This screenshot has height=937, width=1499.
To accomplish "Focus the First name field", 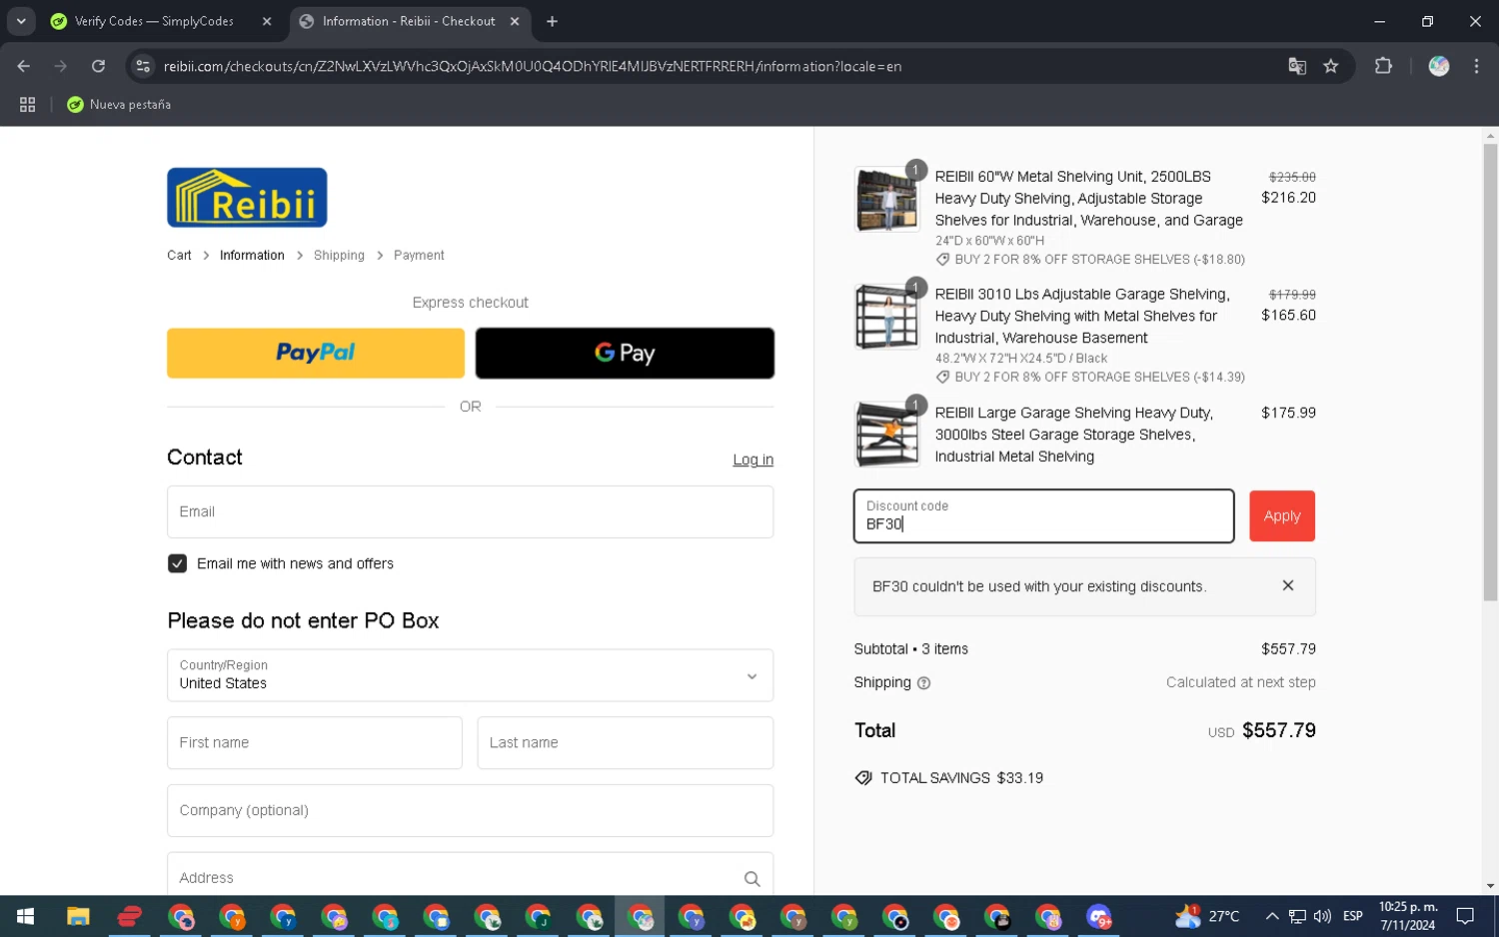I will (315, 742).
